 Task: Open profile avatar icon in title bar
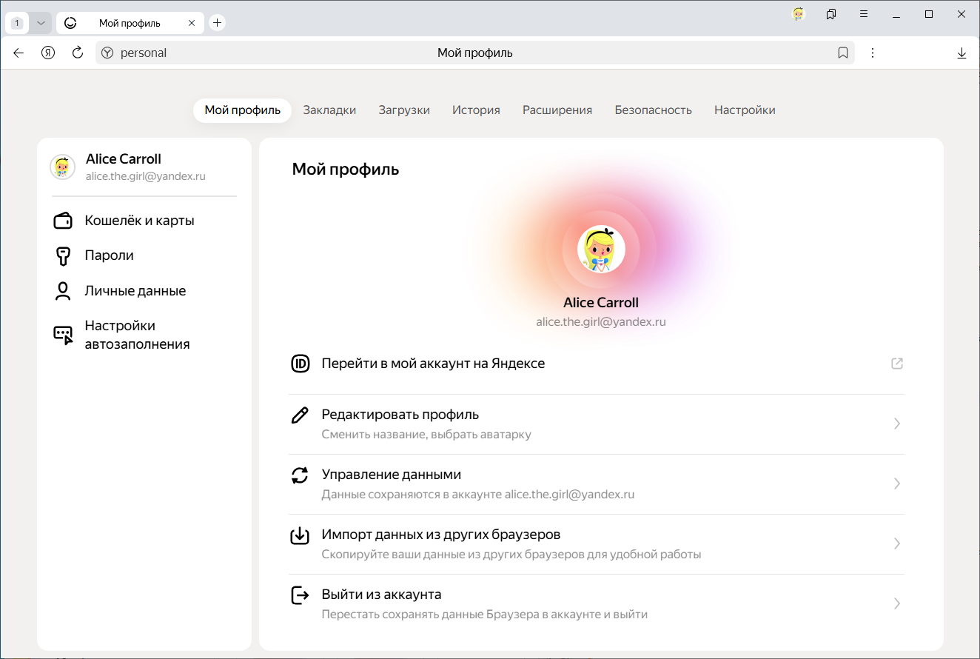(x=799, y=14)
